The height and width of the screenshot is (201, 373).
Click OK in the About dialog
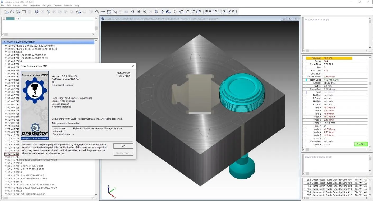point(123,146)
